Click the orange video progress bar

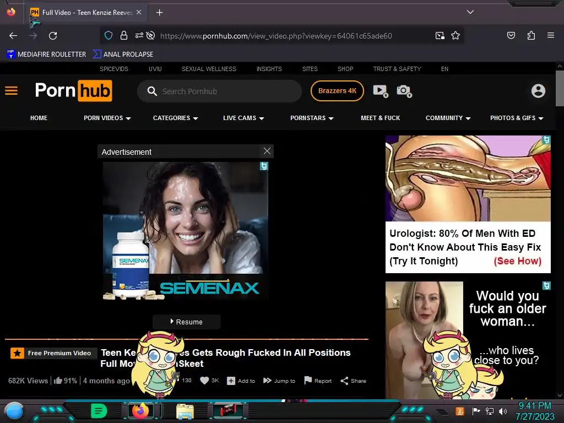tap(186, 339)
